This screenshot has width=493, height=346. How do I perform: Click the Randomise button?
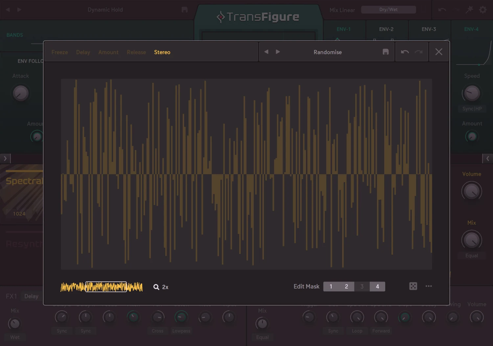coord(328,52)
